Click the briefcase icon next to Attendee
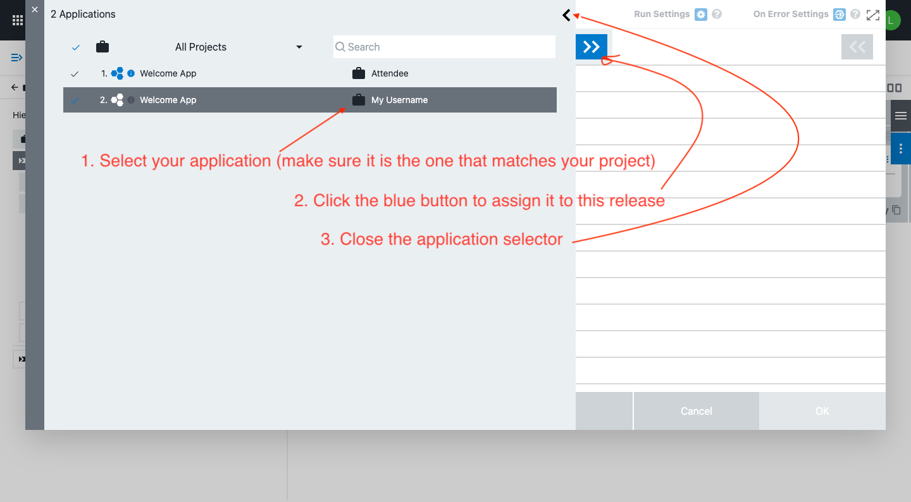 (357, 73)
